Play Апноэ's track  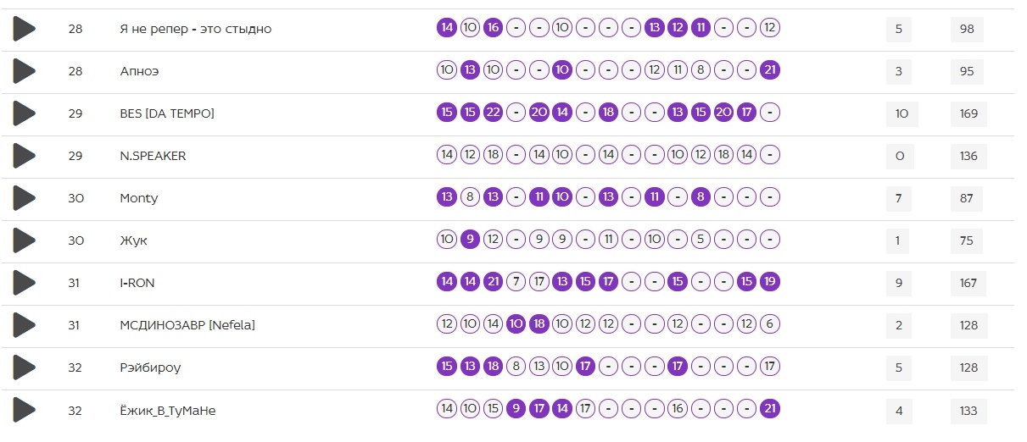(x=24, y=71)
